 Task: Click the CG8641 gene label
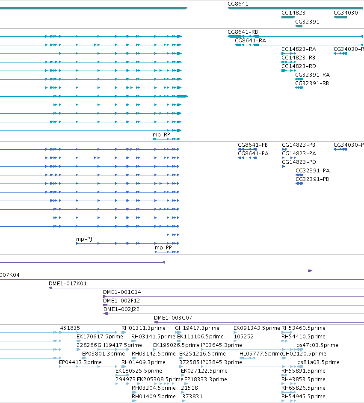click(238, 4)
